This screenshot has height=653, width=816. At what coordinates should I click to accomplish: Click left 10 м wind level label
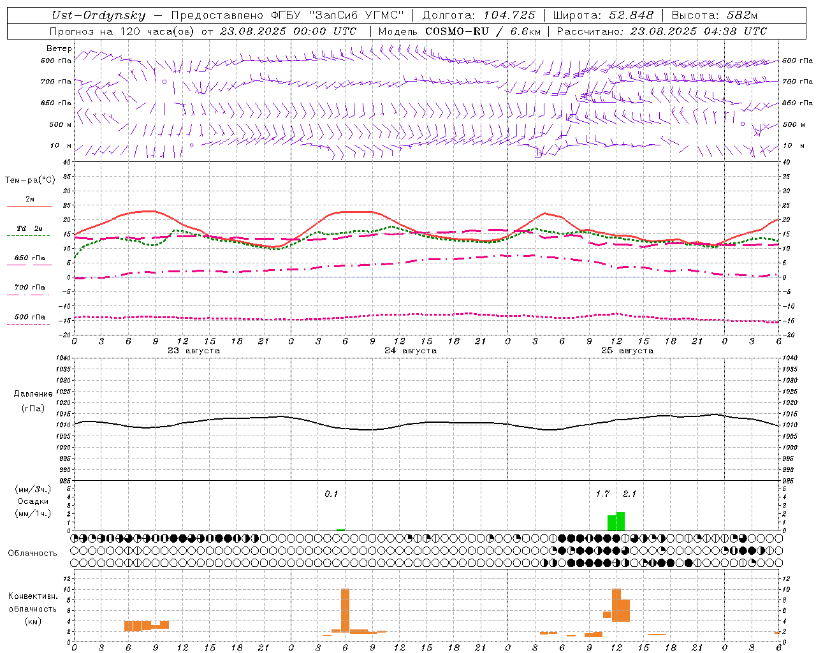(61, 145)
